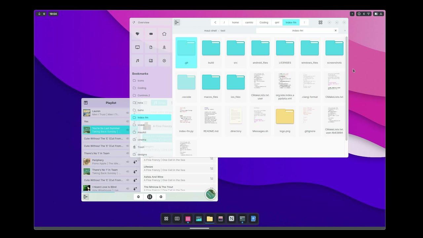Open the Coding bookmark
This screenshot has width=423, height=238.
click(151, 88)
